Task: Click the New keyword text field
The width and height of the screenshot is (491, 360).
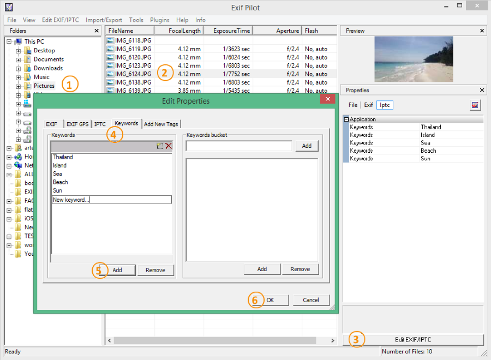Action: pyautogui.click(x=112, y=200)
